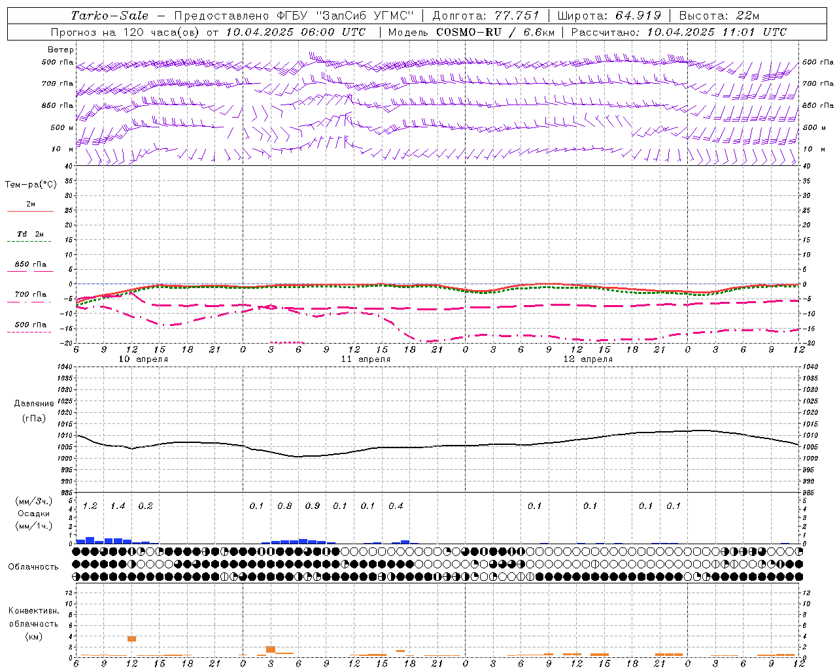Click the "Долгота: 77.751" header value
This screenshot has width=837, height=669.
[x=486, y=16]
